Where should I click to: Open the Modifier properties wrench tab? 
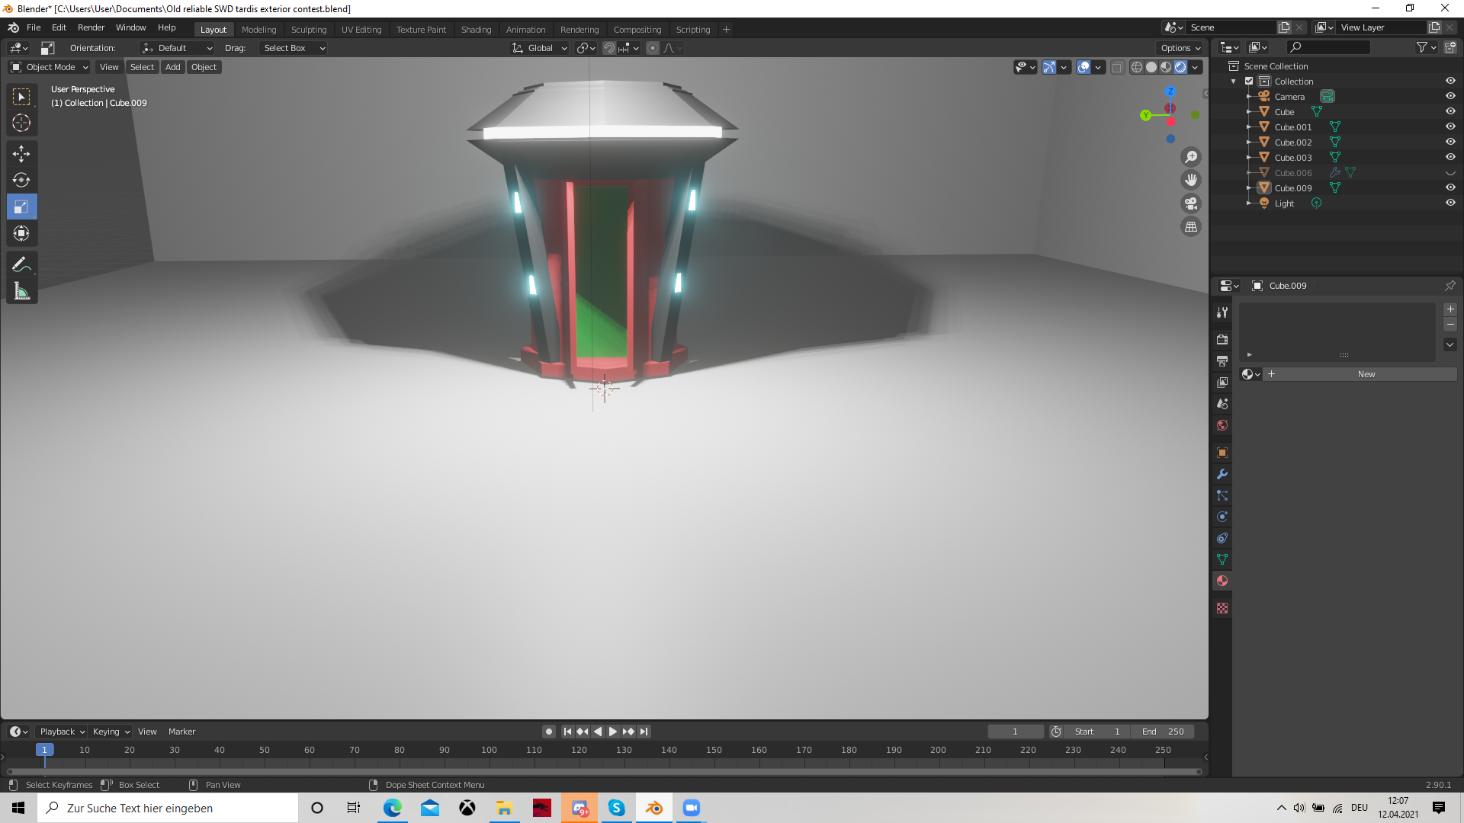pyautogui.click(x=1222, y=474)
